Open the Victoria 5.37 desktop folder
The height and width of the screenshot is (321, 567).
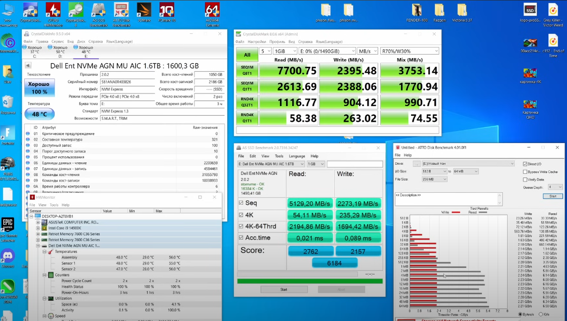(462, 13)
